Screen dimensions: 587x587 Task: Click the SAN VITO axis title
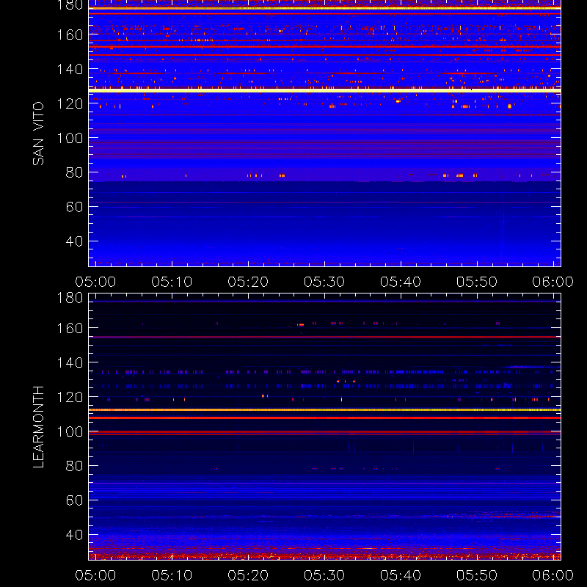38,134
